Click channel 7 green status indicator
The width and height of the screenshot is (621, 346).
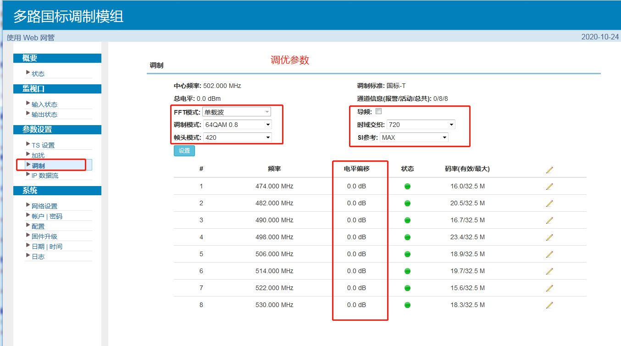(x=407, y=288)
